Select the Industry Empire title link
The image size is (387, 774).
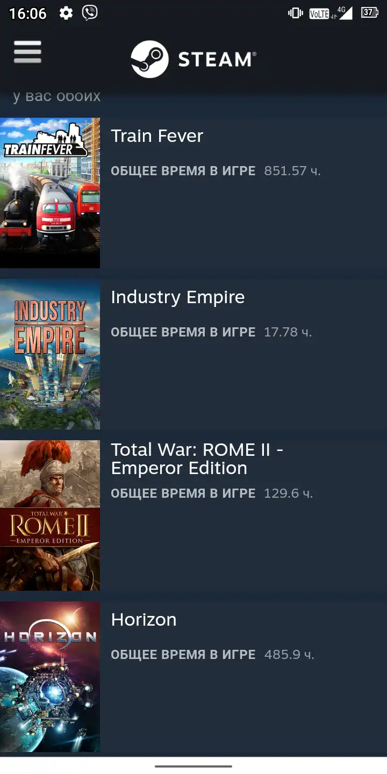point(178,297)
